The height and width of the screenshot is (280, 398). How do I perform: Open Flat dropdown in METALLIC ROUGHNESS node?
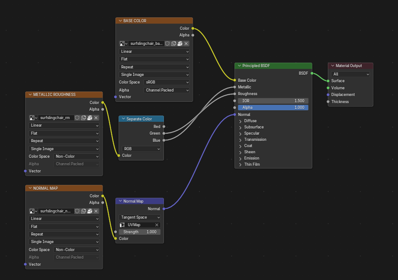tap(64, 133)
